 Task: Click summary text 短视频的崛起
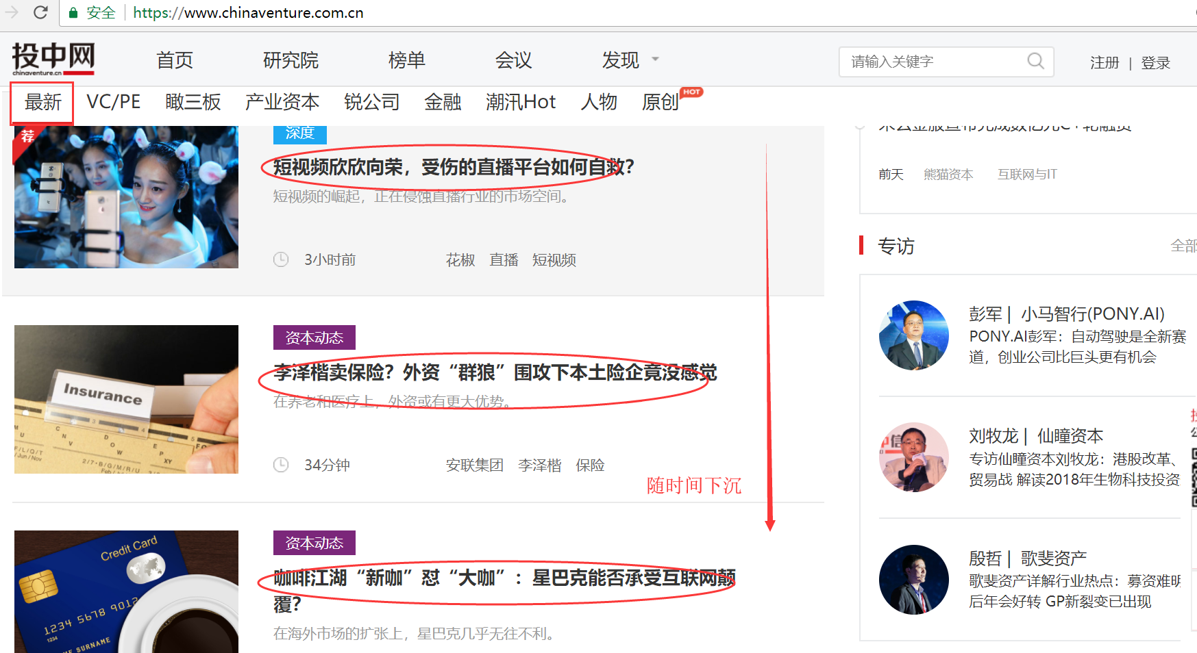pyautogui.click(x=421, y=196)
